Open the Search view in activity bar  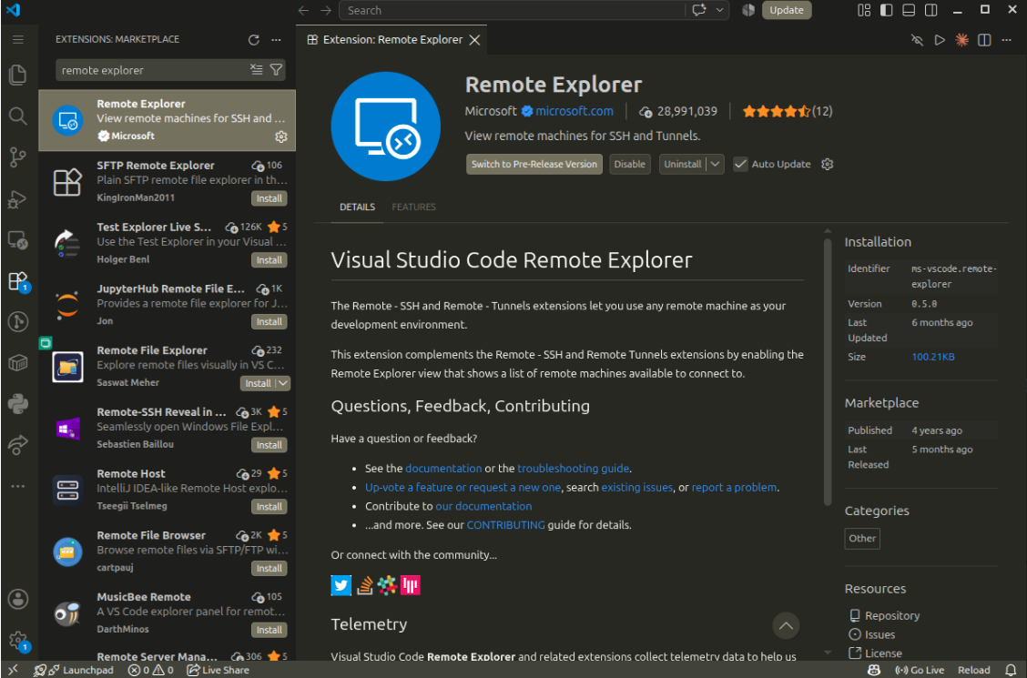[x=17, y=116]
